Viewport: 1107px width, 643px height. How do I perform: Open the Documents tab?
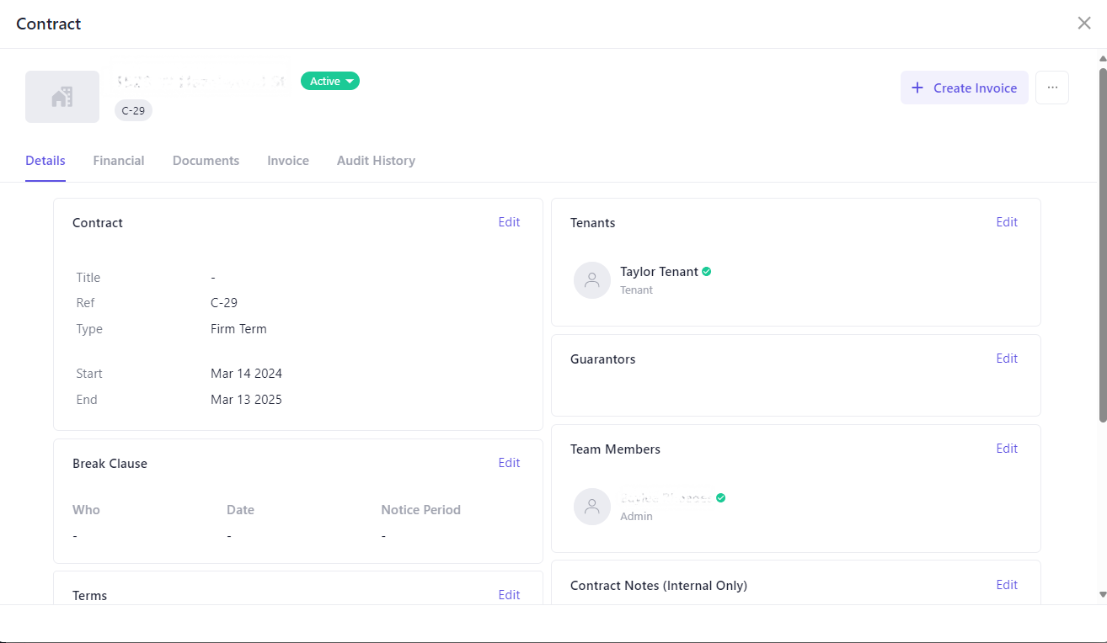click(x=206, y=160)
